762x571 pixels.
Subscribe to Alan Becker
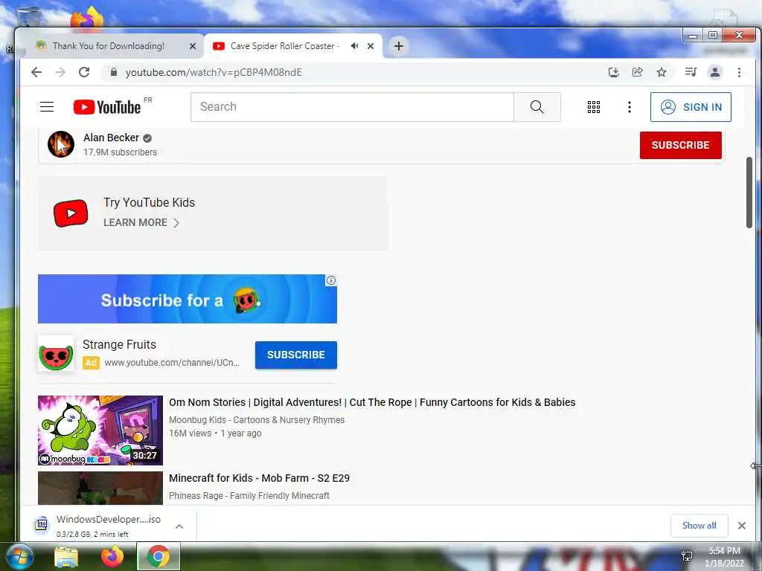[x=680, y=145]
